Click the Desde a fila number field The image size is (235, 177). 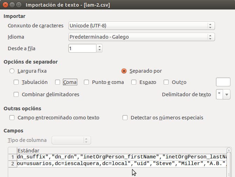tap(82, 48)
